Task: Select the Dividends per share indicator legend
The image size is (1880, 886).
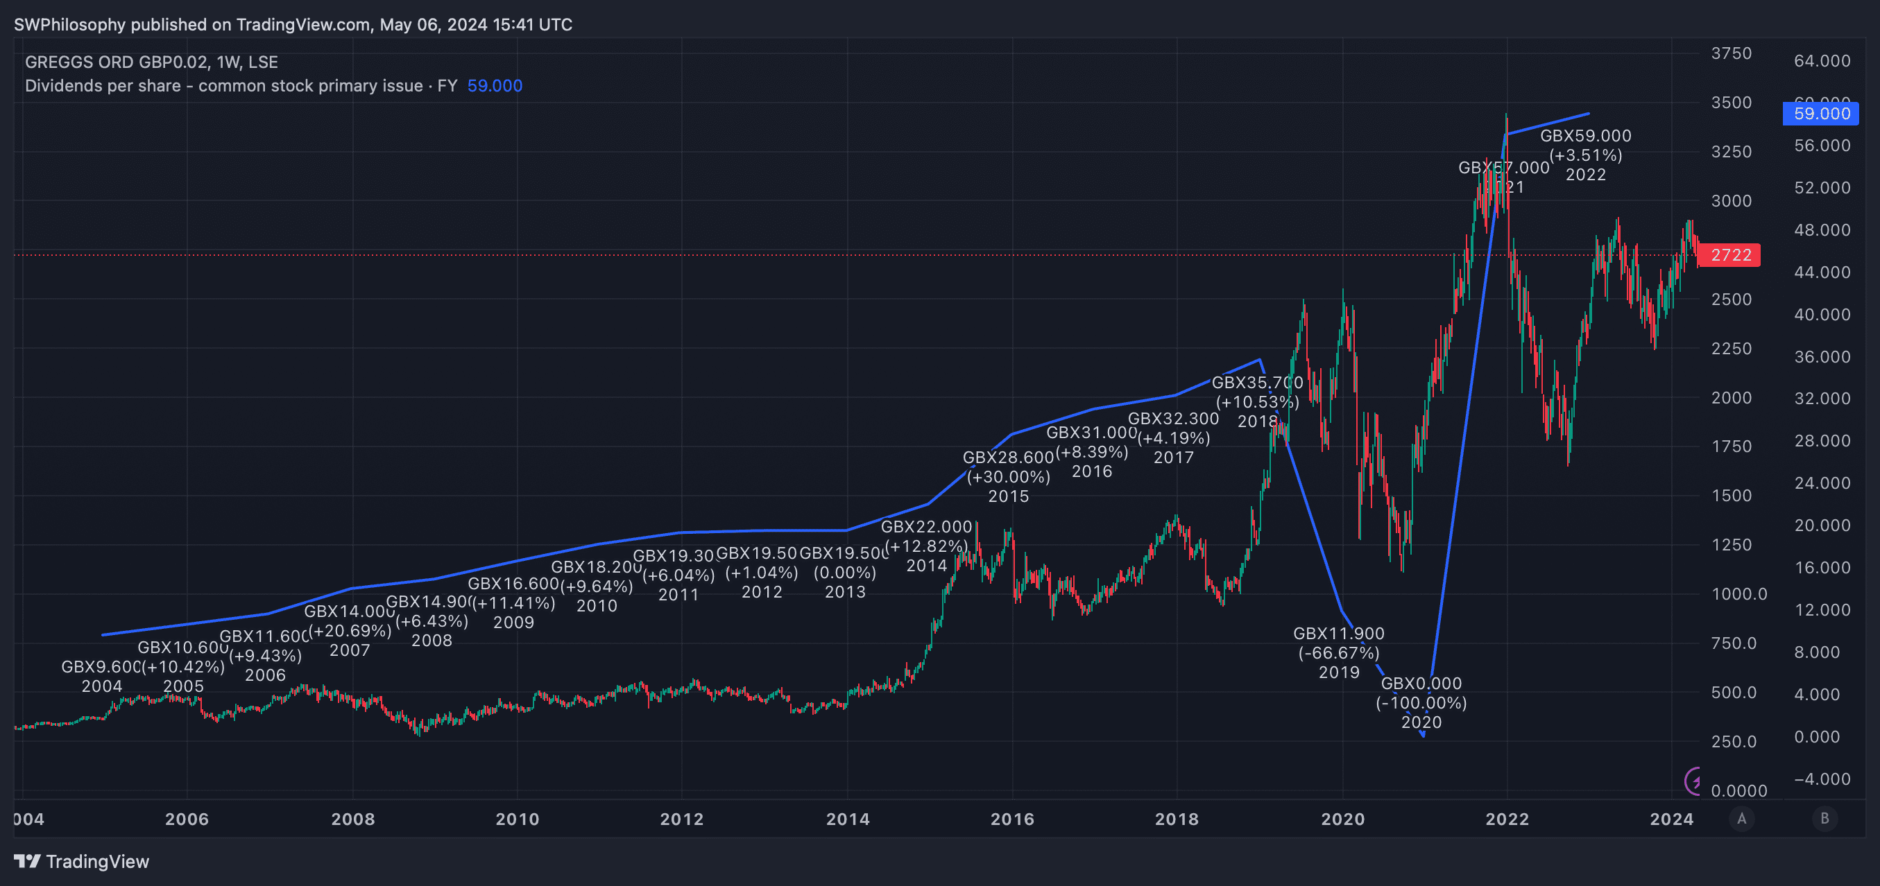Action: [241, 86]
